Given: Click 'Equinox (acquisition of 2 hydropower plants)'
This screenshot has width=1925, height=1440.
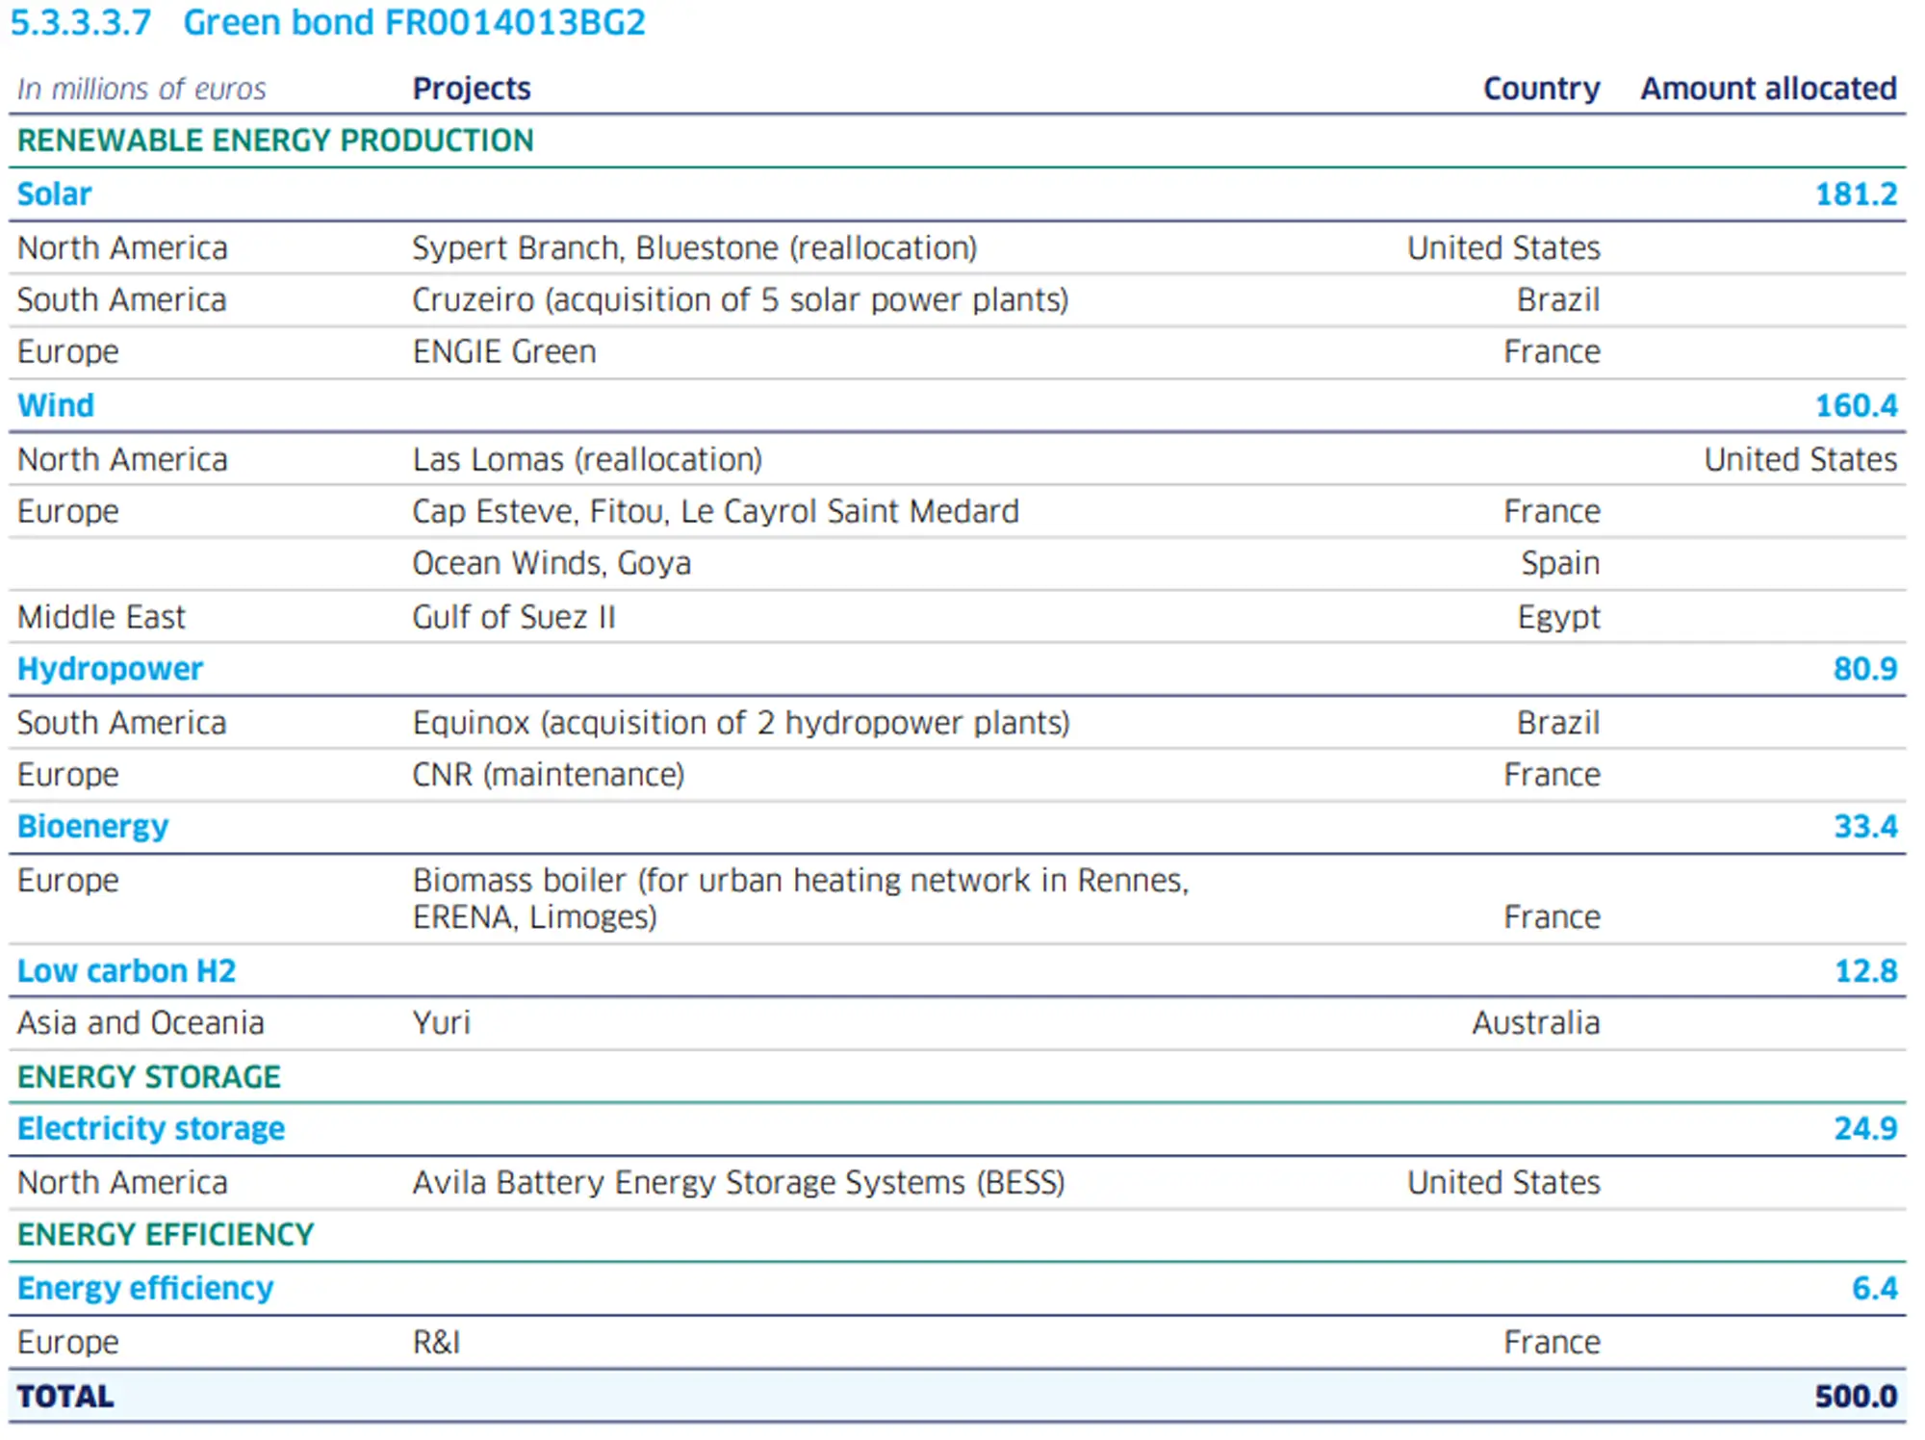Looking at the screenshot, I should tap(741, 723).
